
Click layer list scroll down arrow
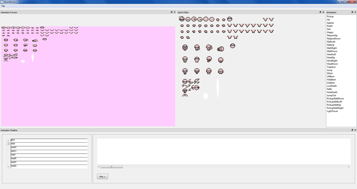coord(8,167)
